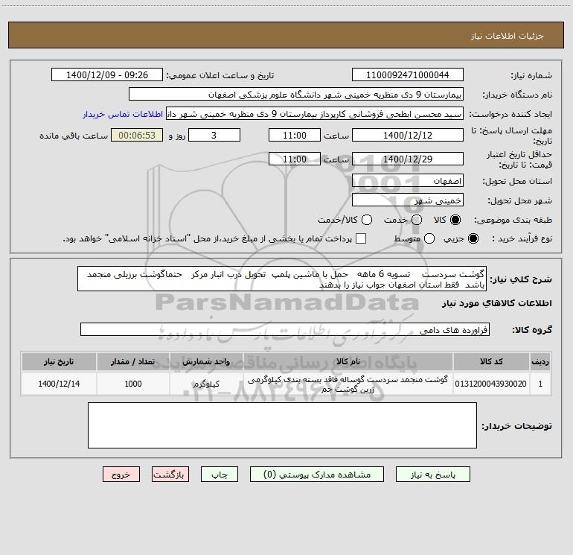Select the کالا radio button
The width and height of the screenshot is (573, 555).
(x=455, y=220)
